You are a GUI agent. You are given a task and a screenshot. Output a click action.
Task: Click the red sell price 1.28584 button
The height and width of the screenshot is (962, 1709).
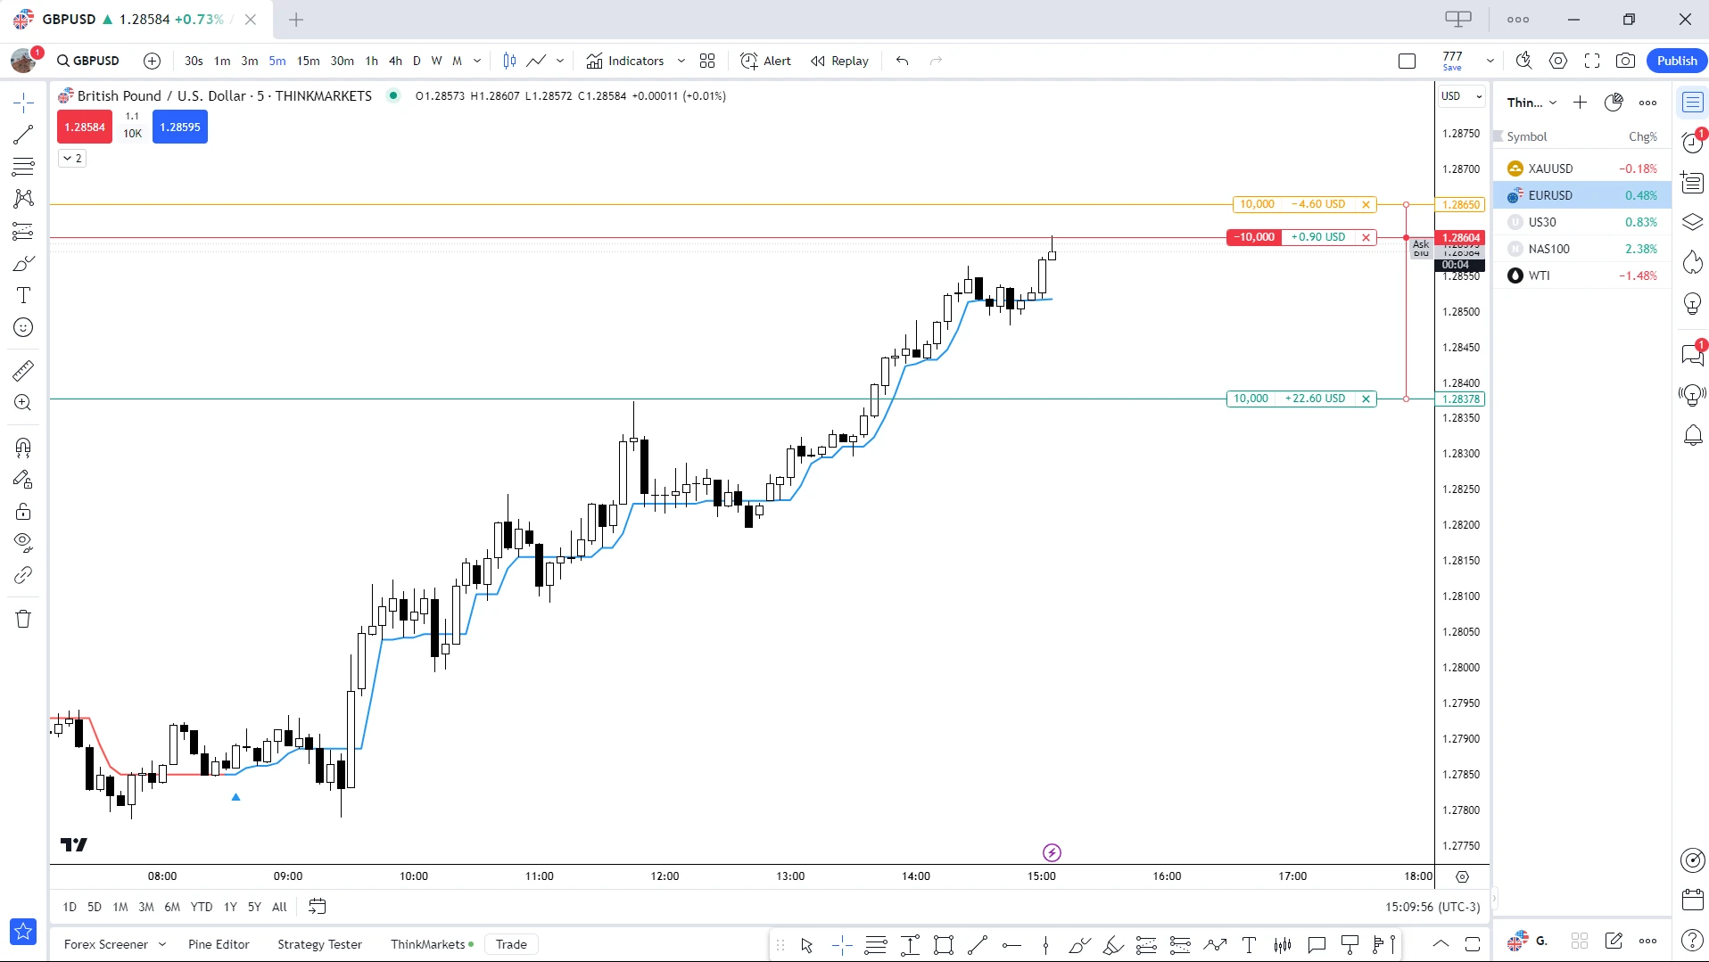click(x=85, y=127)
